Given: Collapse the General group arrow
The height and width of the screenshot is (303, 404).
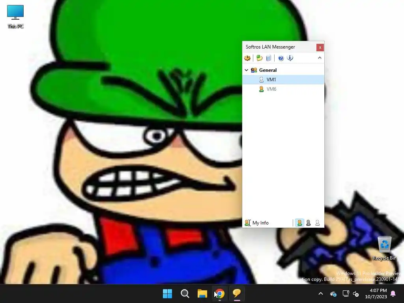Looking at the screenshot, I should [246, 70].
